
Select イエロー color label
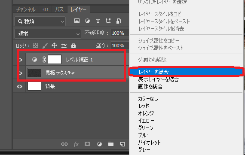click(146, 121)
